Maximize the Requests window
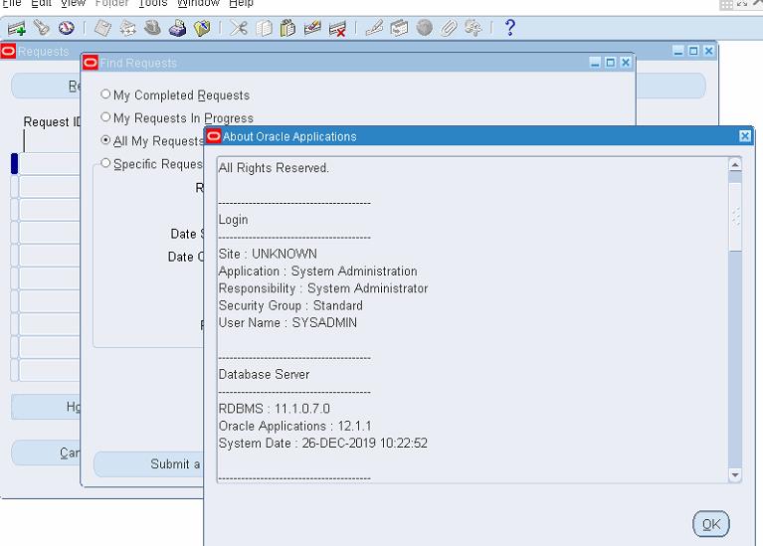The image size is (763, 546). pos(694,51)
